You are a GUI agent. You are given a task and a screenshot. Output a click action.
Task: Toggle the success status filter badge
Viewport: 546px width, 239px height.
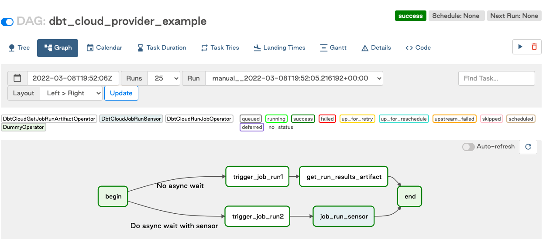[x=303, y=119]
